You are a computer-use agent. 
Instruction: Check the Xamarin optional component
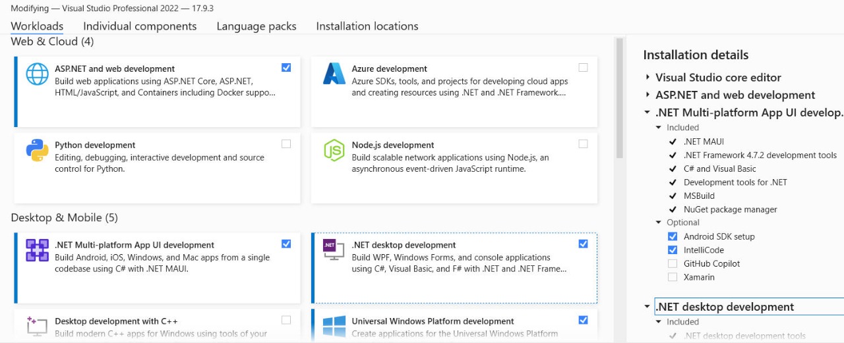[673, 277]
